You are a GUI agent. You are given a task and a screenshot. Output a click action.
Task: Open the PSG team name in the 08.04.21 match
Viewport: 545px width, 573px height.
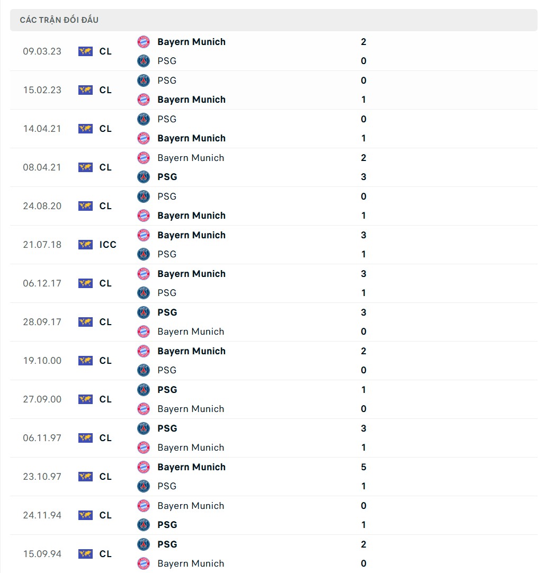point(166,177)
